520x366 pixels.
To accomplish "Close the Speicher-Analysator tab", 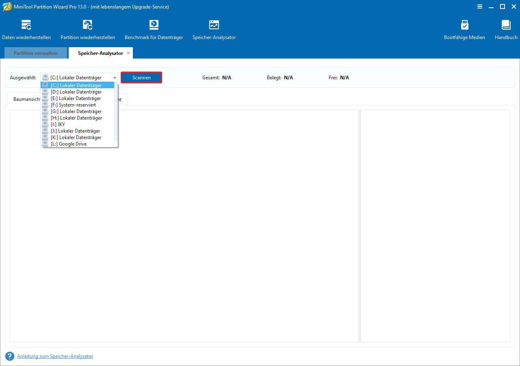I will pos(128,53).
